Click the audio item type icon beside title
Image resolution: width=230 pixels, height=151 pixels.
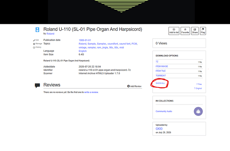click(x=37, y=30)
